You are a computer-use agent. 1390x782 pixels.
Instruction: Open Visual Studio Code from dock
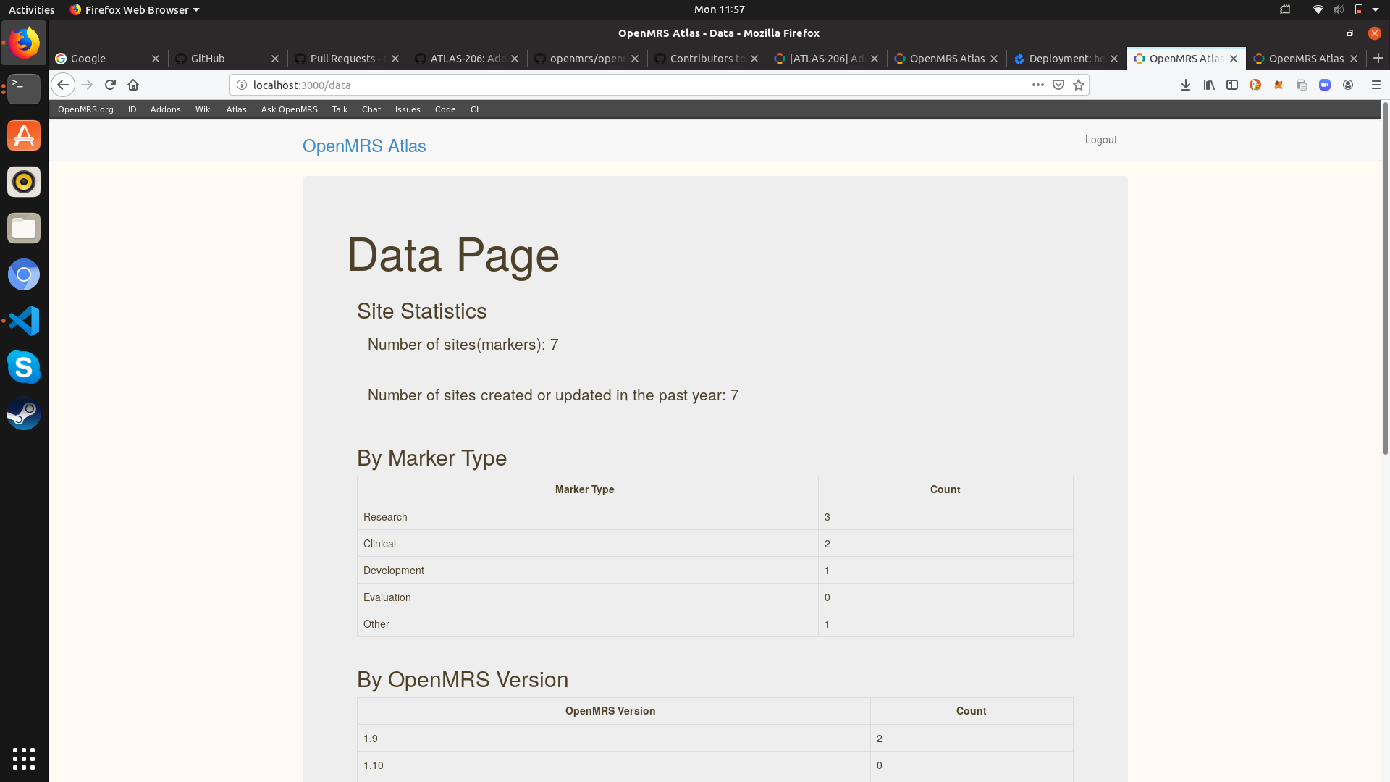24,321
